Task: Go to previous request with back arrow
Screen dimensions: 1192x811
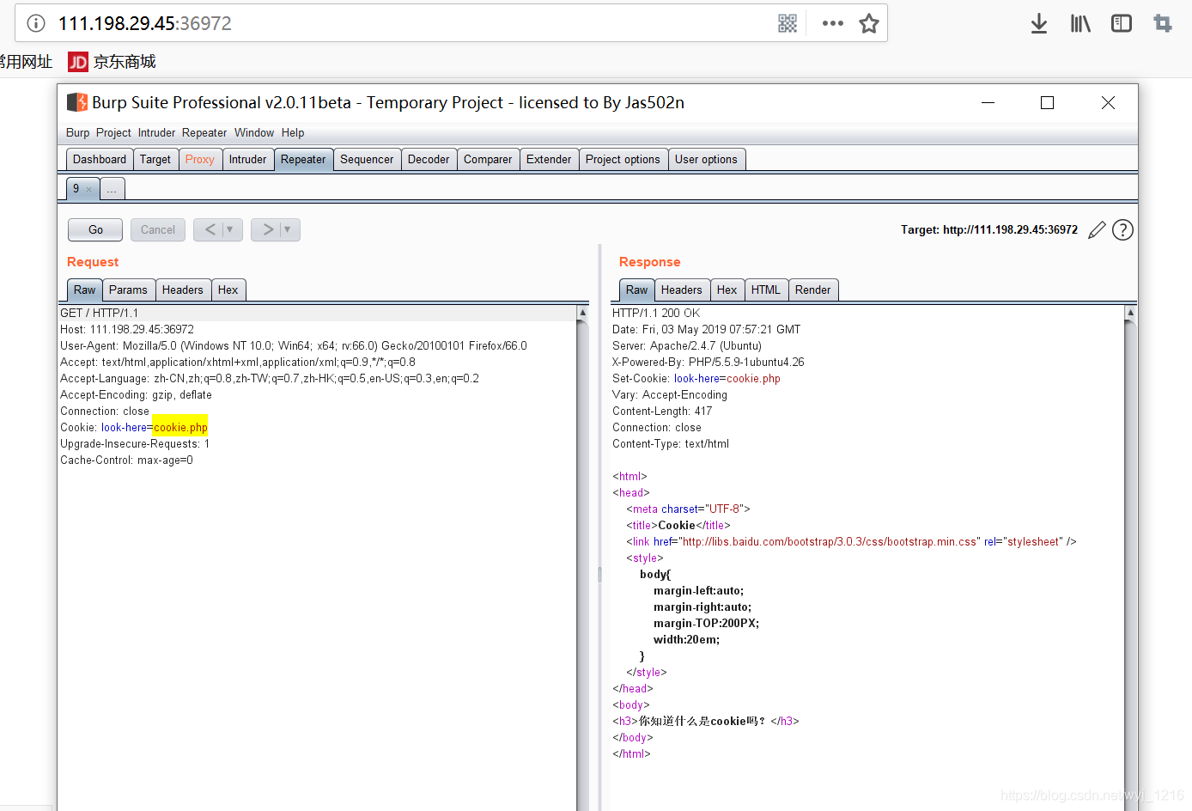Action: pyautogui.click(x=210, y=229)
